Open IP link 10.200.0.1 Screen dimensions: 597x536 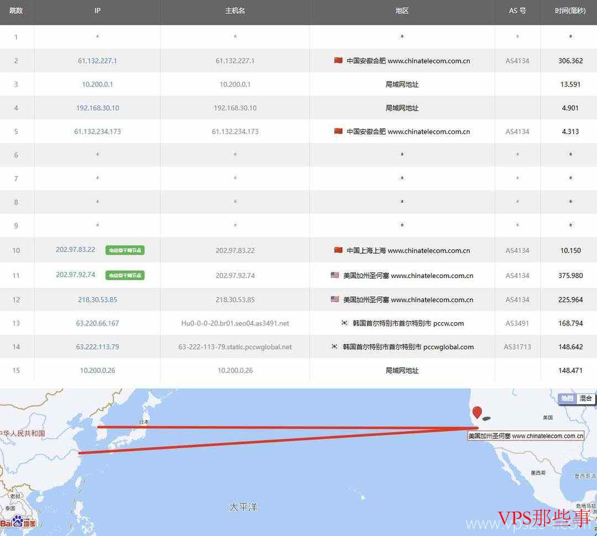coord(97,85)
